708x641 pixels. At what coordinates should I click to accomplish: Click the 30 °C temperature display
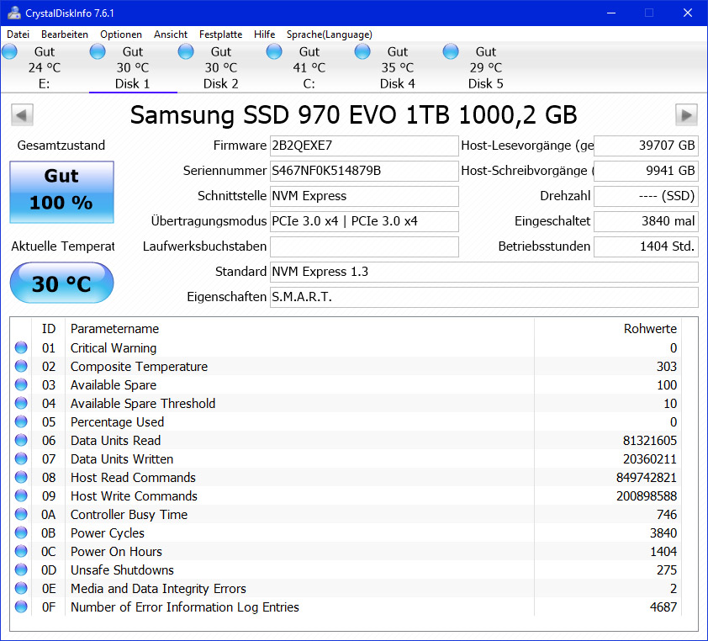(61, 283)
